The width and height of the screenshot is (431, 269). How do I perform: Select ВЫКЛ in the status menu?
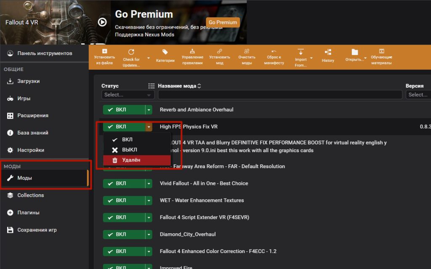tap(129, 150)
